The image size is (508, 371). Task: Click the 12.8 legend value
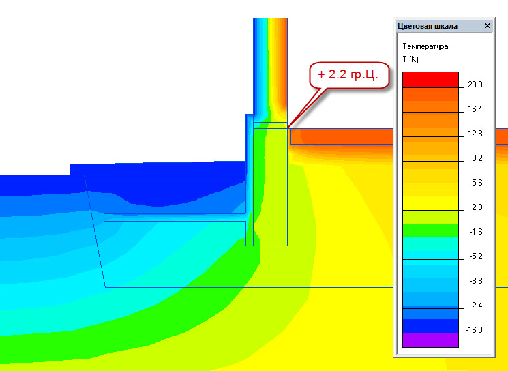(475, 134)
